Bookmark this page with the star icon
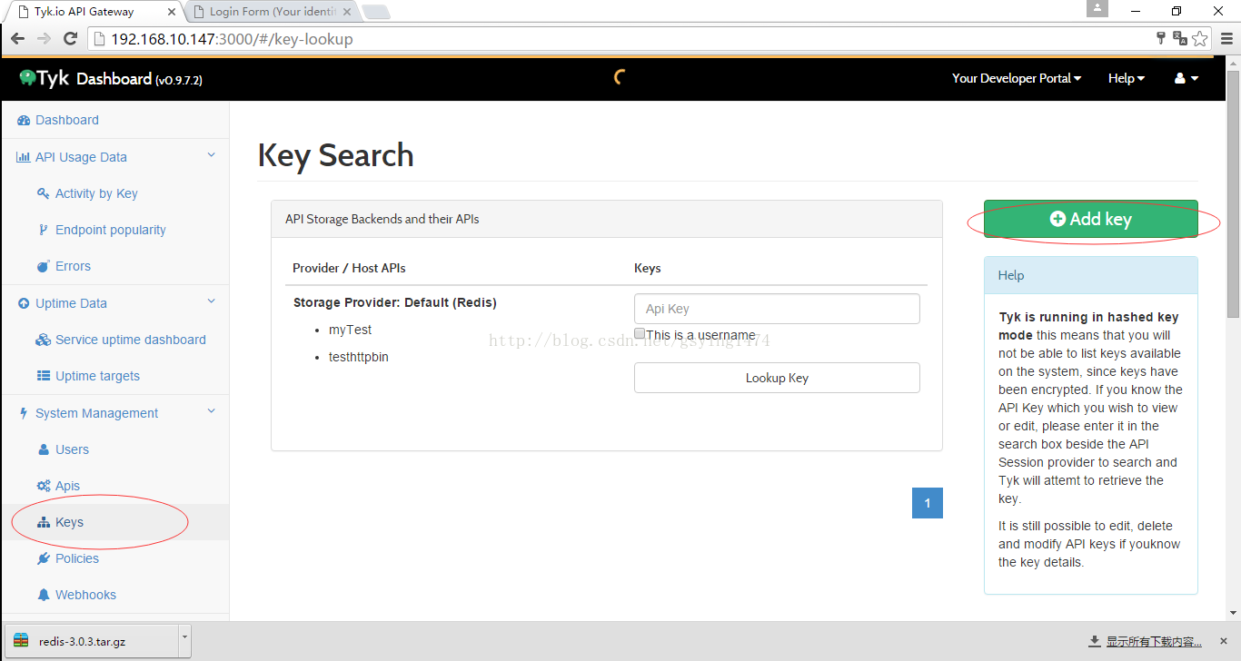Image resolution: width=1241 pixels, height=661 pixels. point(1200,38)
